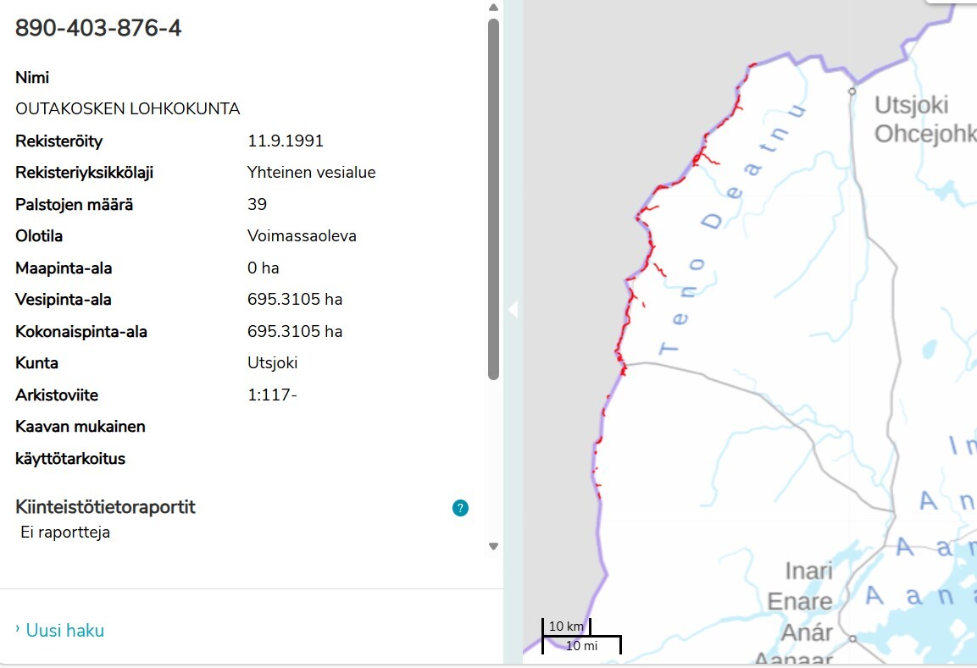Click the property ID heading 890-403-876-4

pyautogui.click(x=97, y=27)
